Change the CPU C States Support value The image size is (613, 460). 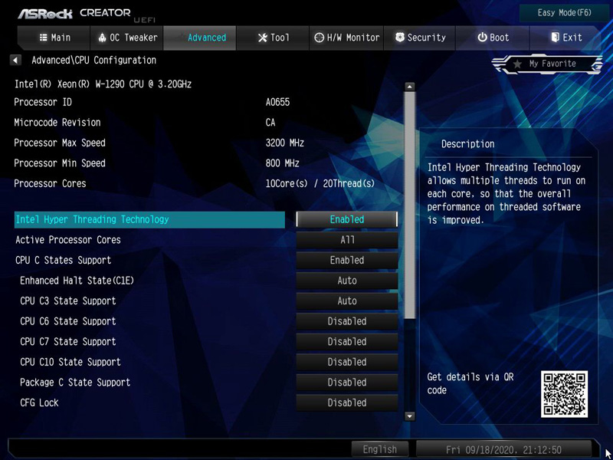pyautogui.click(x=347, y=260)
